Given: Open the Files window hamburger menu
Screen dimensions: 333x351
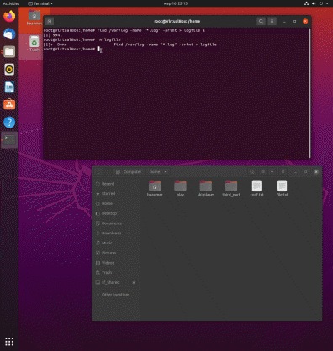Looking at the screenshot, I should 283,172.
